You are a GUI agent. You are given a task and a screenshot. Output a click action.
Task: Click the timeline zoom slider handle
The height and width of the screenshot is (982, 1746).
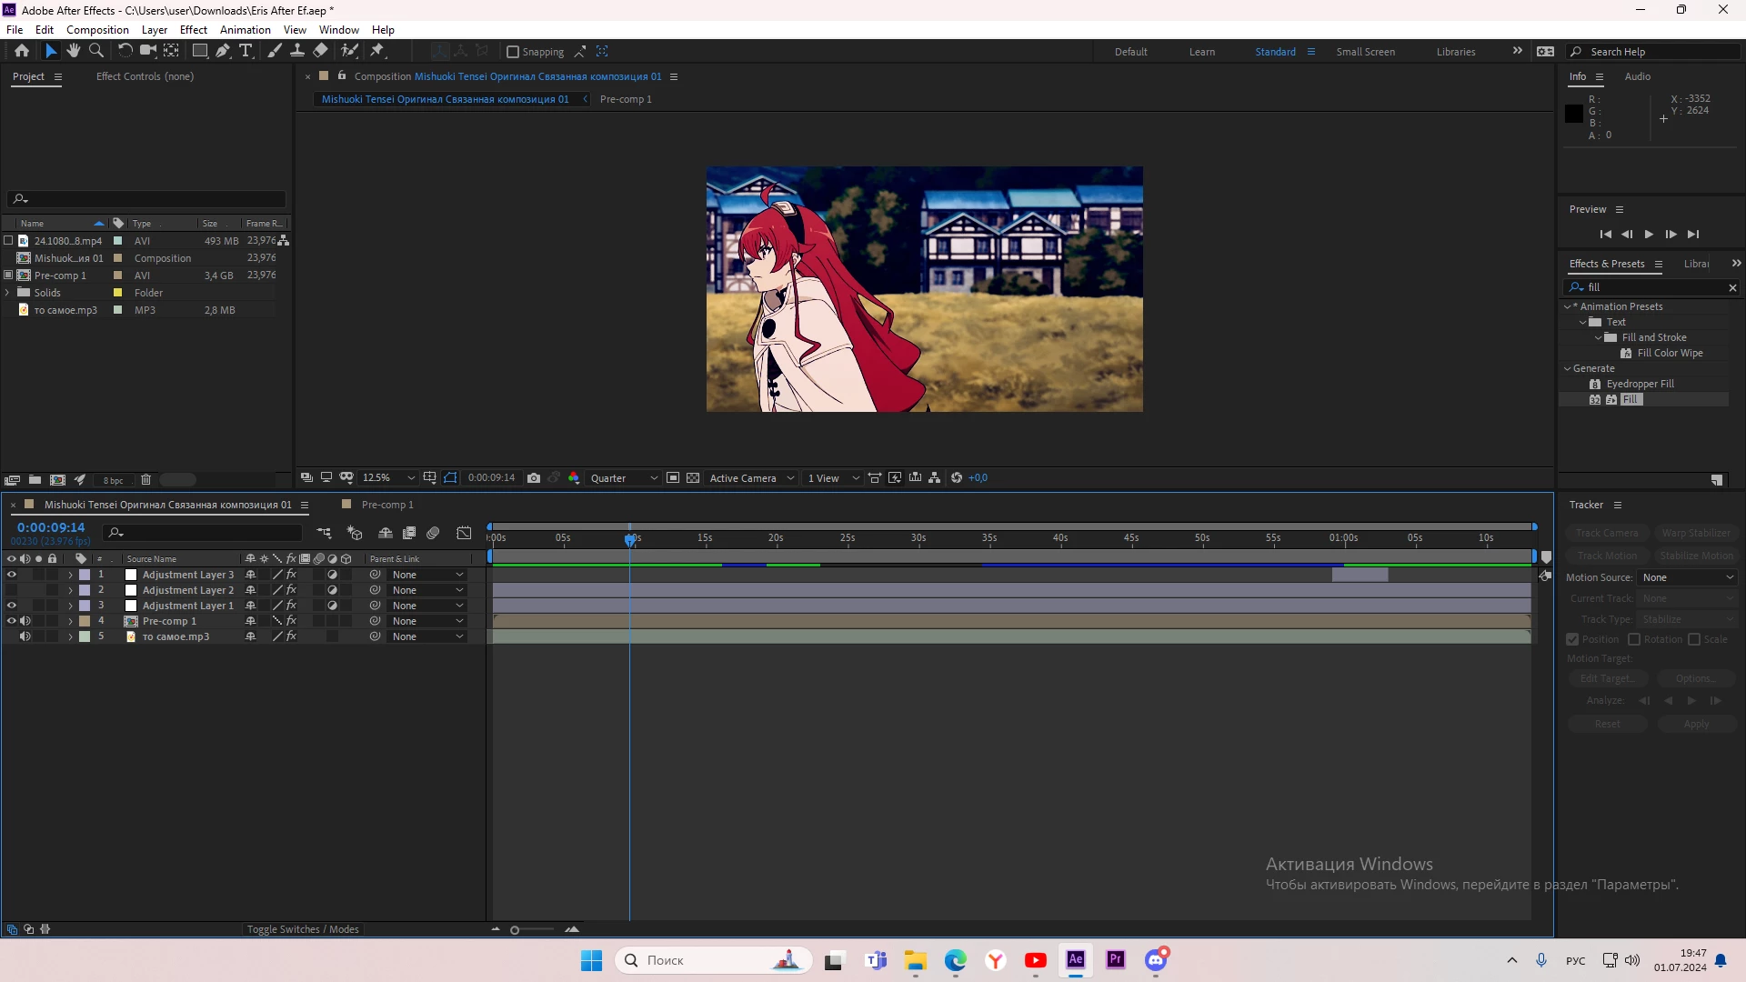pos(515,929)
